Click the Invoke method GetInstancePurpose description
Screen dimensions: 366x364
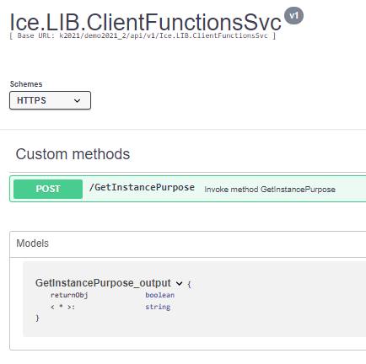click(x=270, y=190)
